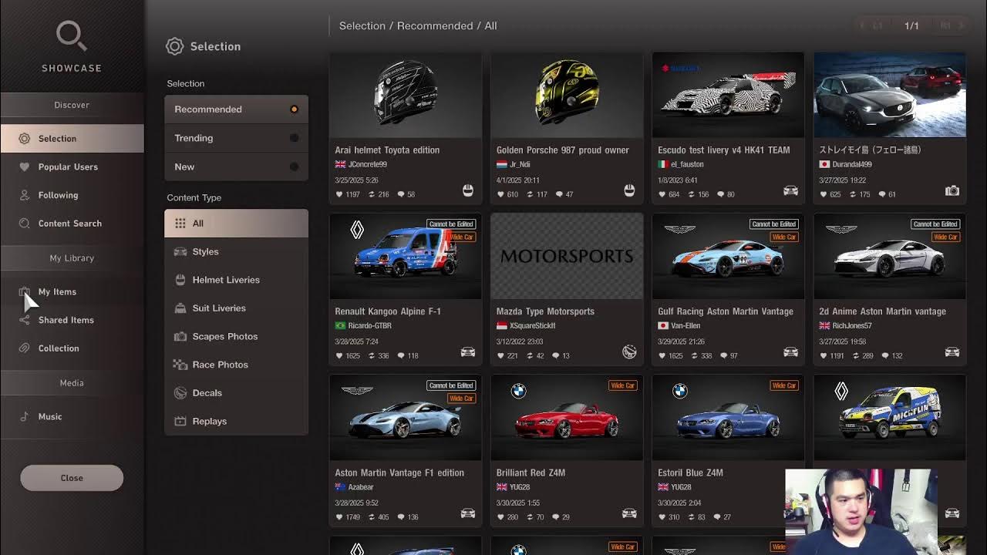The height and width of the screenshot is (555, 987).
Task: Select the Recommended radio button
Action: [294, 109]
